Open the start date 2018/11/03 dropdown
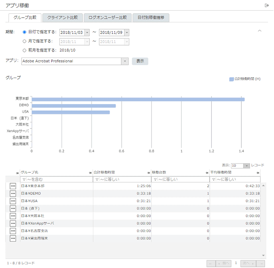Image resolution: width=274 pixels, height=268 pixels. point(87,32)
